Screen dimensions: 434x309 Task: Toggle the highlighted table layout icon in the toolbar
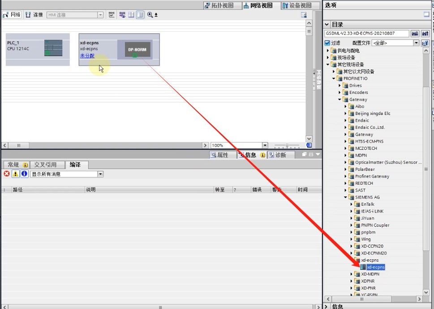click(x=140, y=15)
